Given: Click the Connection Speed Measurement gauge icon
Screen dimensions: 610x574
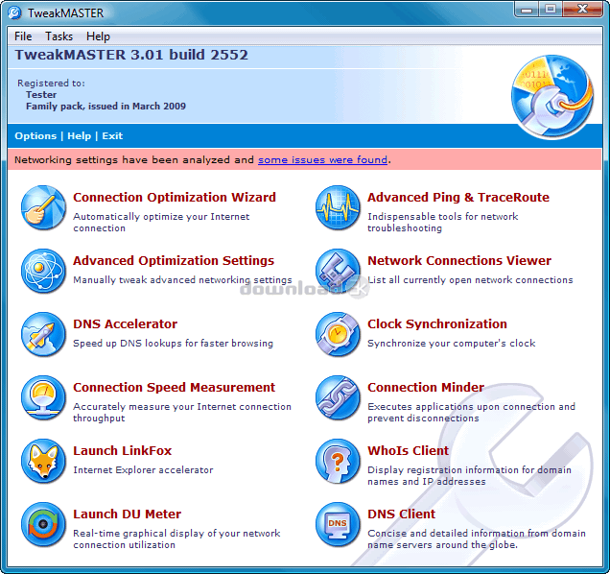Looking at the screenshot, I should coord(43,397).
